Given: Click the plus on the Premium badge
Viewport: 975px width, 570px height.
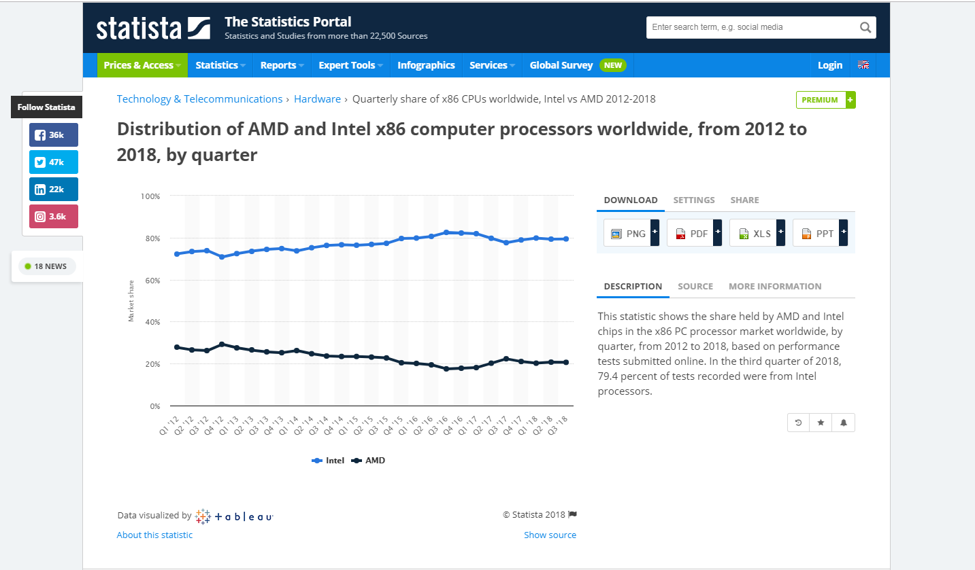Looking at the screenshot, I should (x=850, y=100).
